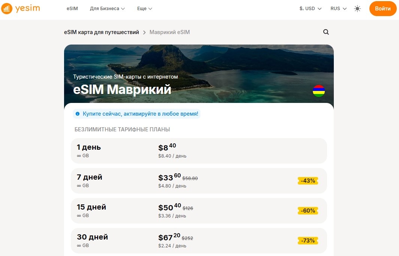Screen dimensions: 399x256
Task: Click the -60% discount badge
Action: [308, 211]
